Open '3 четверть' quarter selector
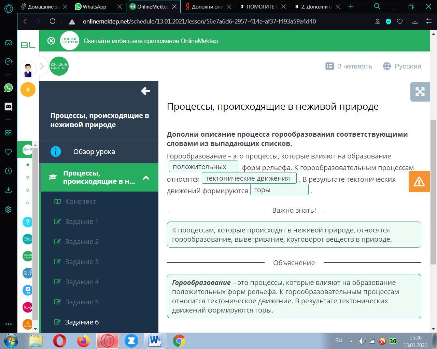The image size is (437, 349). (x=349, y=66)
